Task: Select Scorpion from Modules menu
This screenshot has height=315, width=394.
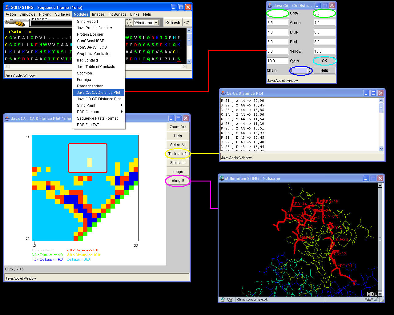Action: [98, 73]
